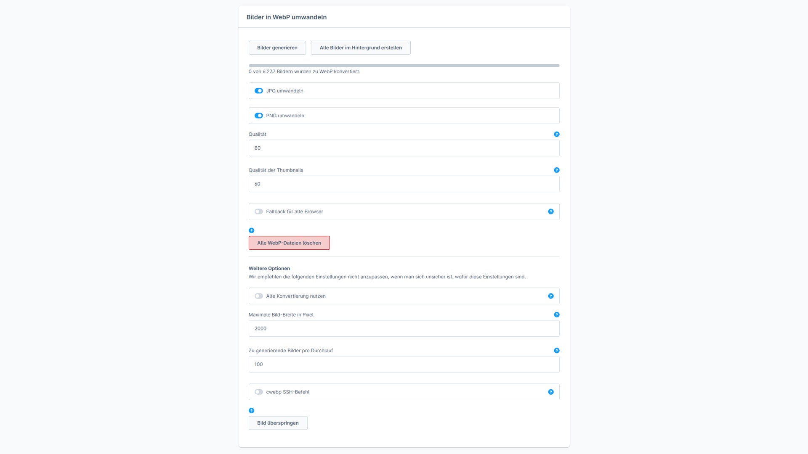Viewport: 808px width, 454px height.
Task: Turn off the PNG umwandeln switch
Action: click(x=258, y=116)
